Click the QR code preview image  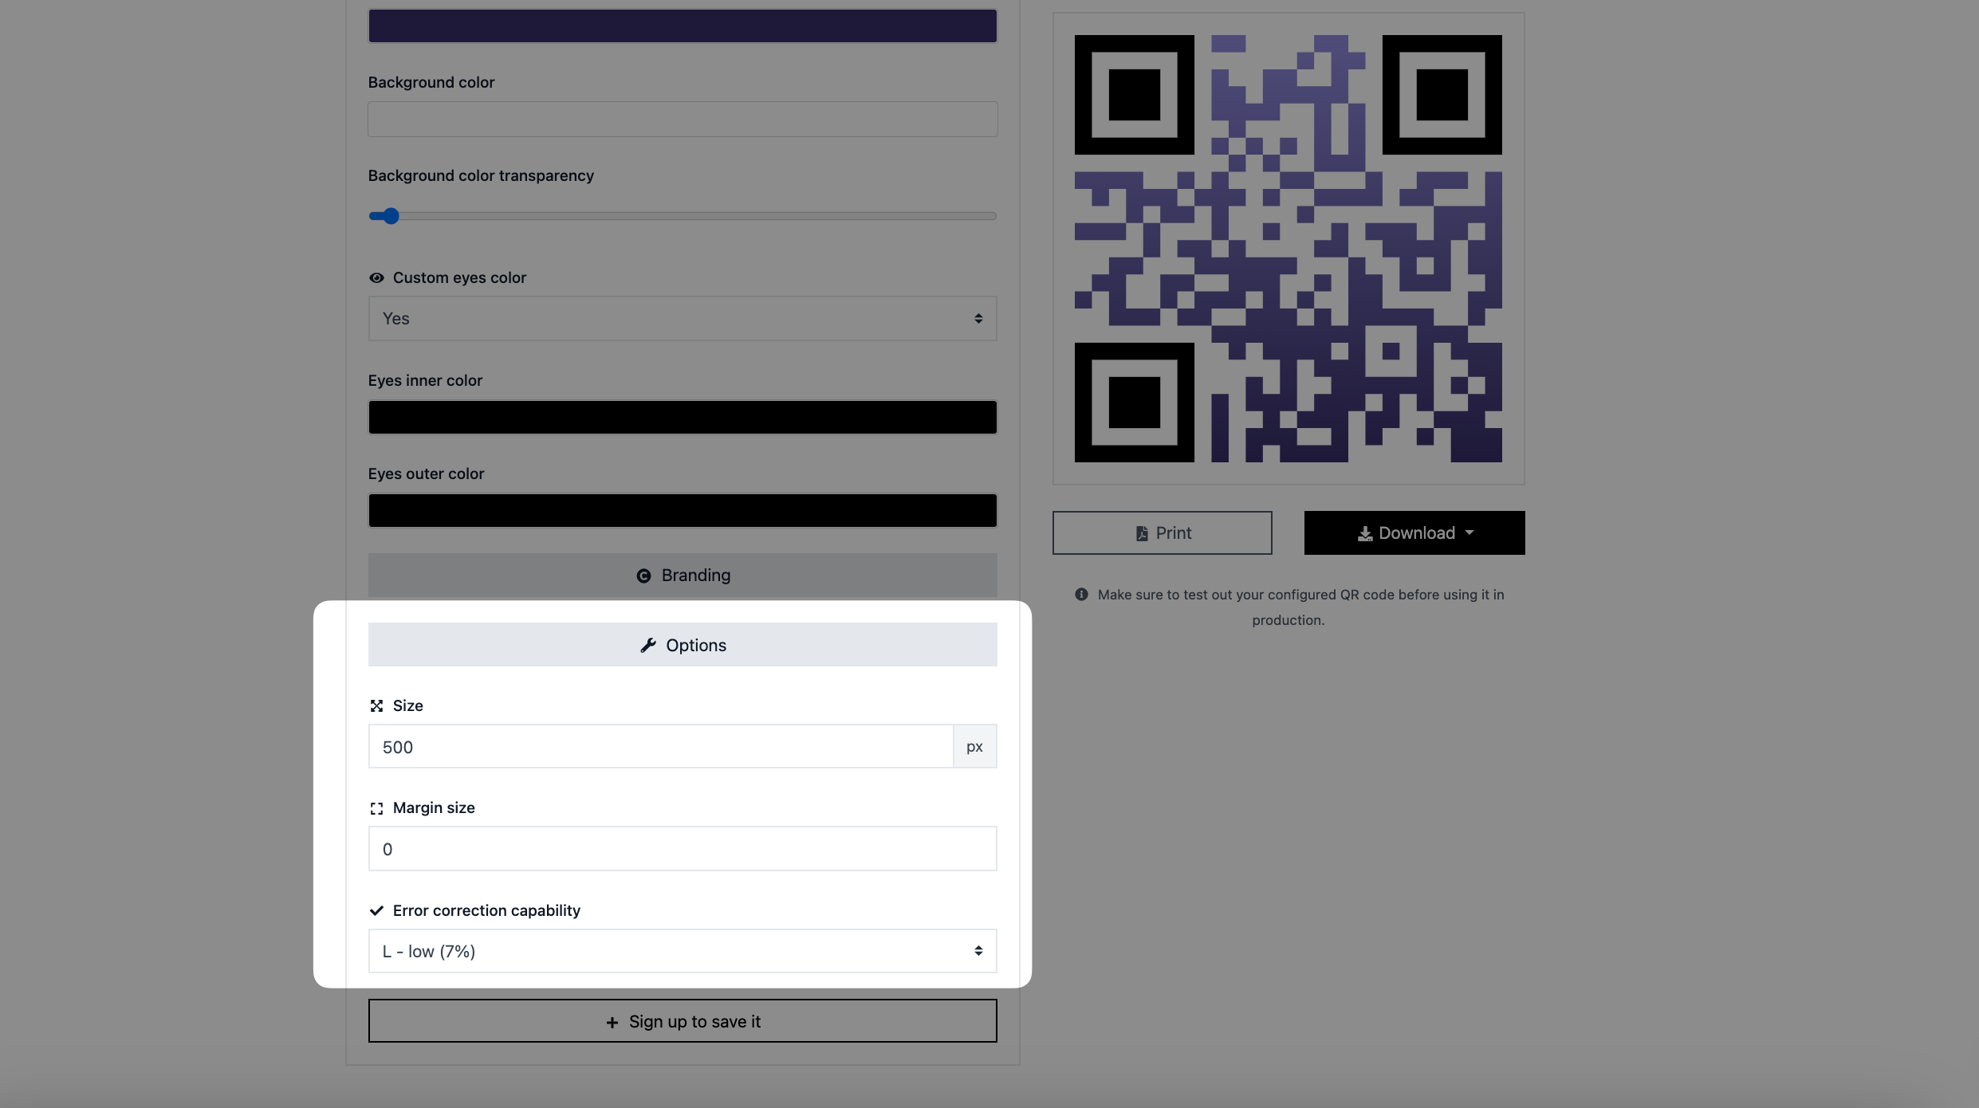[x=1289, y=249]
